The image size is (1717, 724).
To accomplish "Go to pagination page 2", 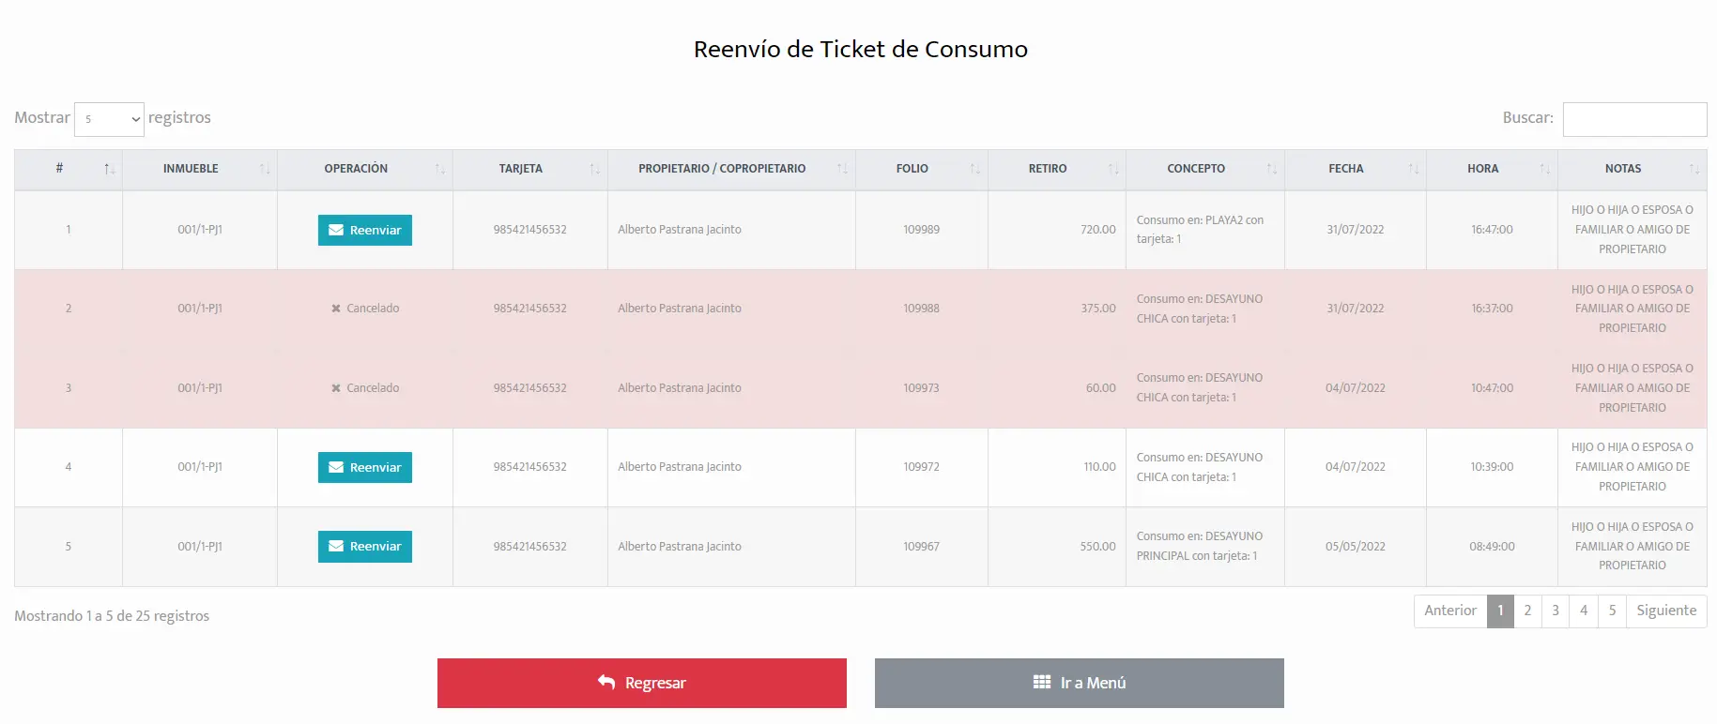I will (x=1527, y=611).
